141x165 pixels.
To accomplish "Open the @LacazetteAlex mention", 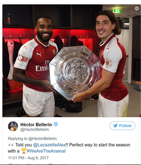I will [x=49, y=145].
